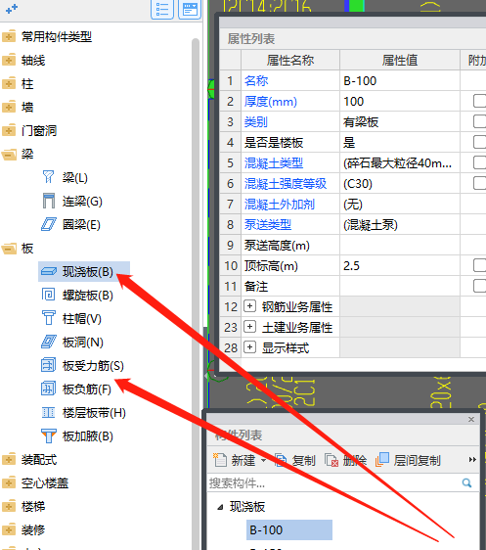
Task: Toggle the 混凝土类型 row checkbox
Action: [x=480, y=162]
